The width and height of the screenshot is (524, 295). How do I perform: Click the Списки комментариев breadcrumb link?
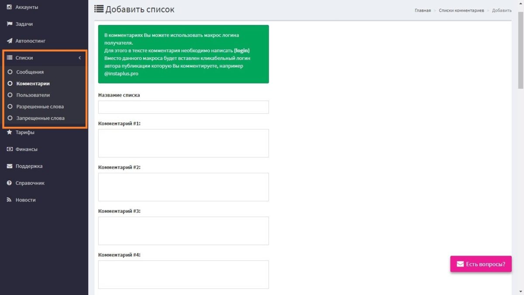(x=462, y=10)
